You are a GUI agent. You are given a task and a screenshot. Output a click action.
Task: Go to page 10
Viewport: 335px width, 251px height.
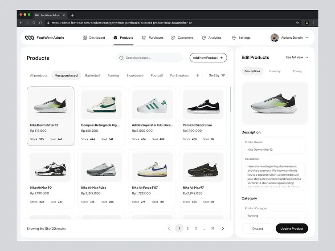pyautogui.click(x=212, y=228)
